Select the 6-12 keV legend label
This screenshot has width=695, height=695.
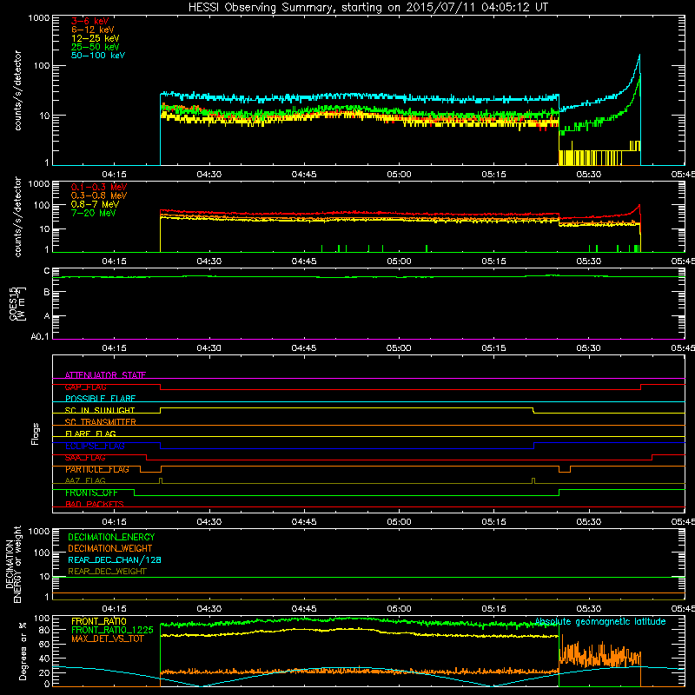coord(93,30)
